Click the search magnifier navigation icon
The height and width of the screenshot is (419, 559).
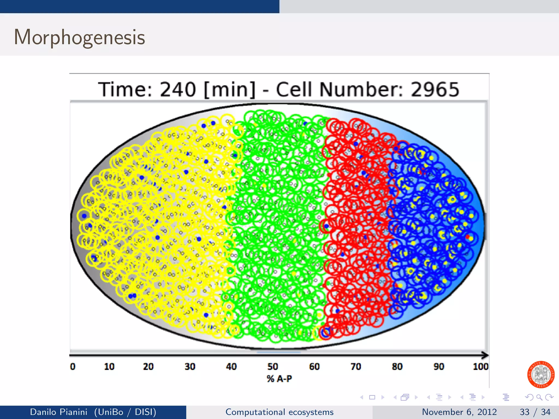click(539, 397)
